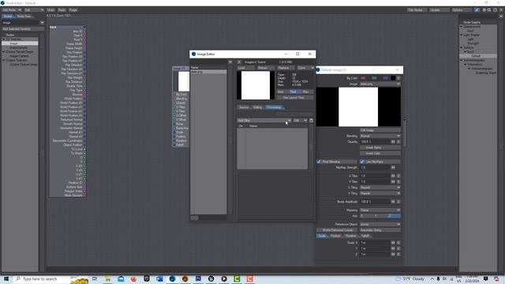Click the U Tiles envelope E icon
The height and width of the screenshot is (284, 505).
pyautogui.click(x=398, y=176)
